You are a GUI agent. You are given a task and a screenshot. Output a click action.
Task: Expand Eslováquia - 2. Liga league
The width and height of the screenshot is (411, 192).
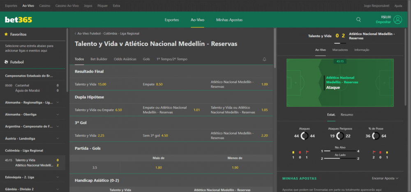[32, 177]
